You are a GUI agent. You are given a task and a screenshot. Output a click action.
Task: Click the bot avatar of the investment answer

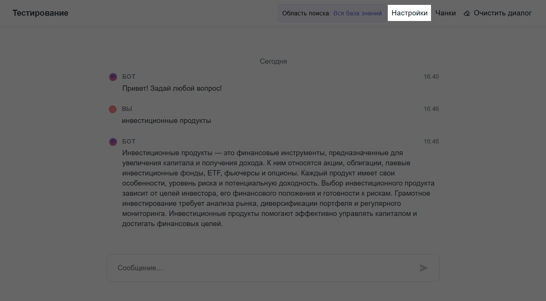113,142
